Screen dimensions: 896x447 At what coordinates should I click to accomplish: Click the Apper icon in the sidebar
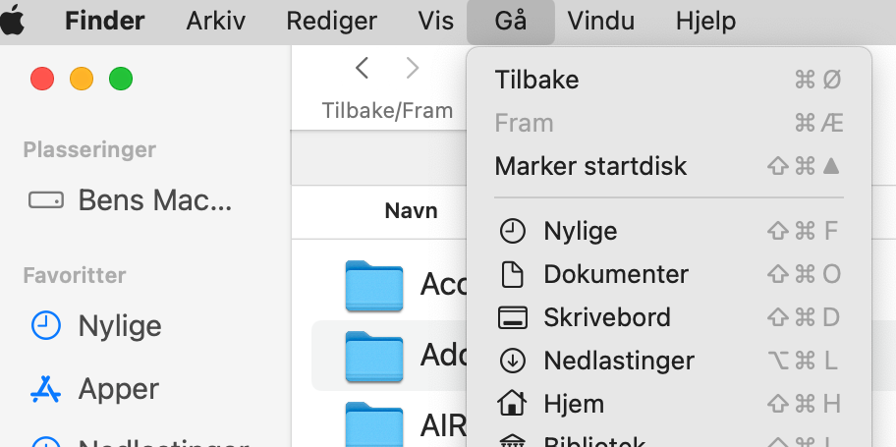click(x=45, y=389)
